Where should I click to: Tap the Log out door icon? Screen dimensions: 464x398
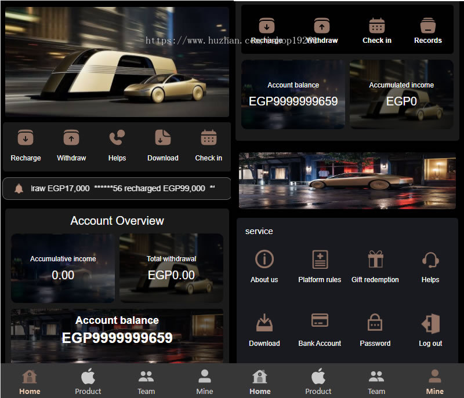pos(430,323)
